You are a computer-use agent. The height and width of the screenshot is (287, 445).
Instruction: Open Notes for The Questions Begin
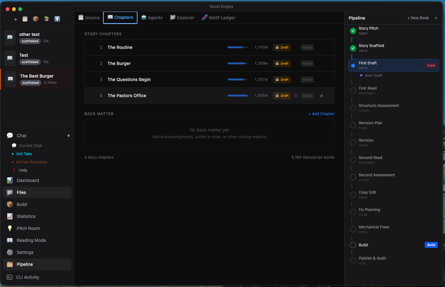point(307,80)
